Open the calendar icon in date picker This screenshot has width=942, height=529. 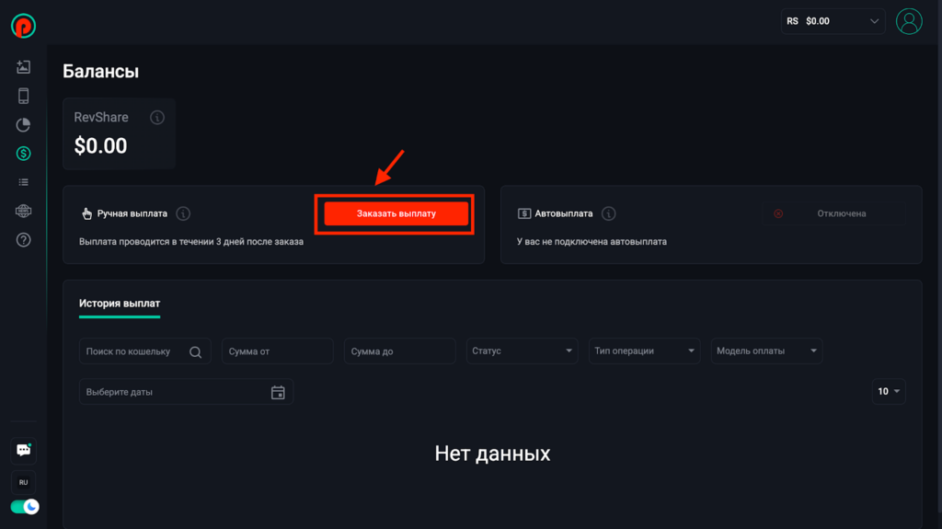tap(278, 393)
